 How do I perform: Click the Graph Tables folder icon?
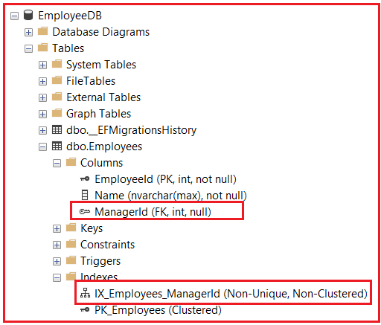[57, 113]
